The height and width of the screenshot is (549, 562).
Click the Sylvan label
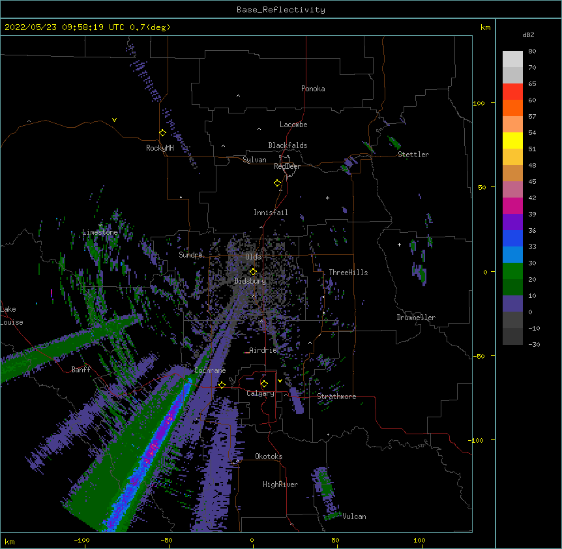pos(254,160)
